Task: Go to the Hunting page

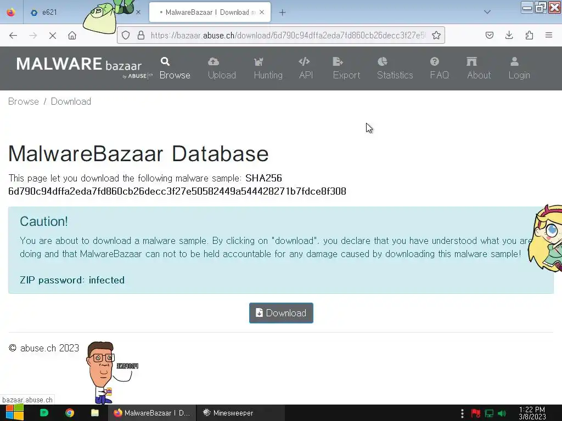Action: 268,68
